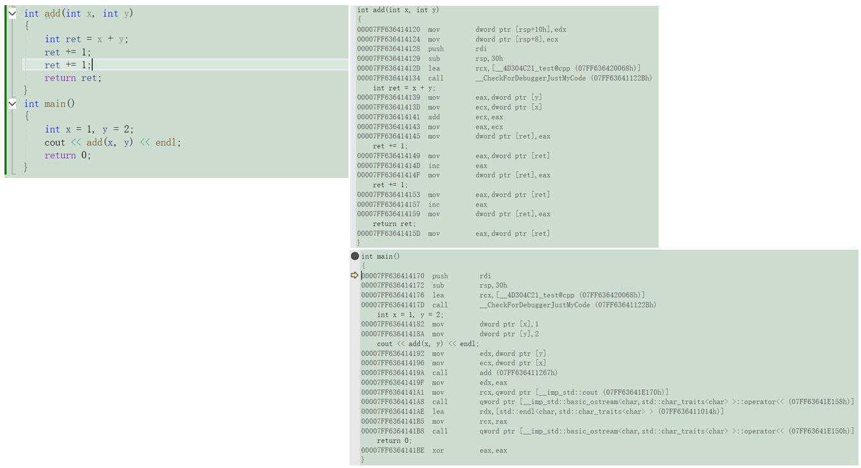Click 'int ret = x + y;' source line in add disassembly
Image resolution: width=861 pixels, height=468 pixels.
tap(404, 88)
